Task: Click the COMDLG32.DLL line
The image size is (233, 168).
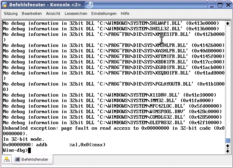Action: tap(112, 117)
